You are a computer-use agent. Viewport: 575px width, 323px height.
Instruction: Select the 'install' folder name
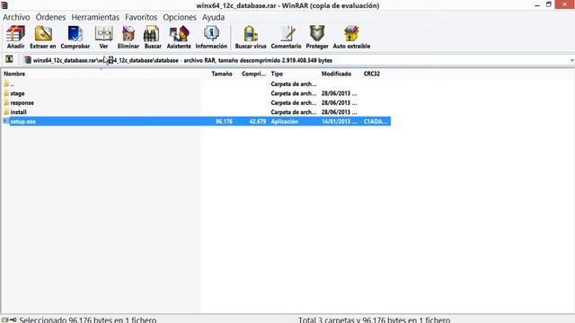[18, 112]
